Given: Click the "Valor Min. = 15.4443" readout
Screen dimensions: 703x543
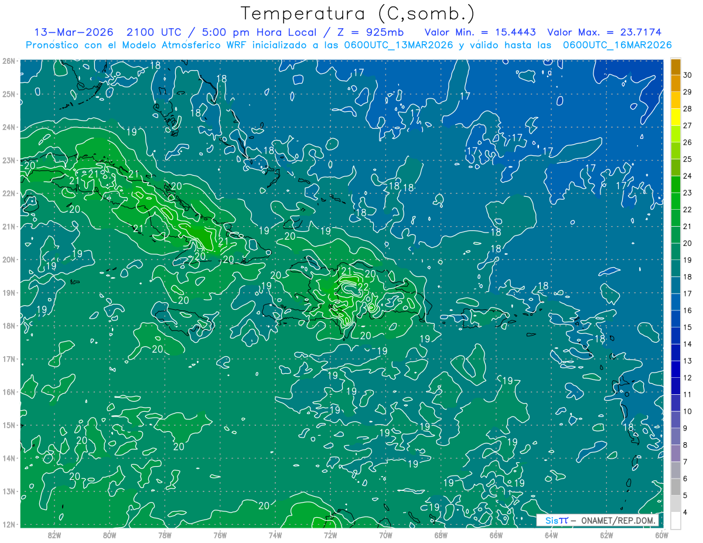Looking at the screenshot, I should (481, 32).
